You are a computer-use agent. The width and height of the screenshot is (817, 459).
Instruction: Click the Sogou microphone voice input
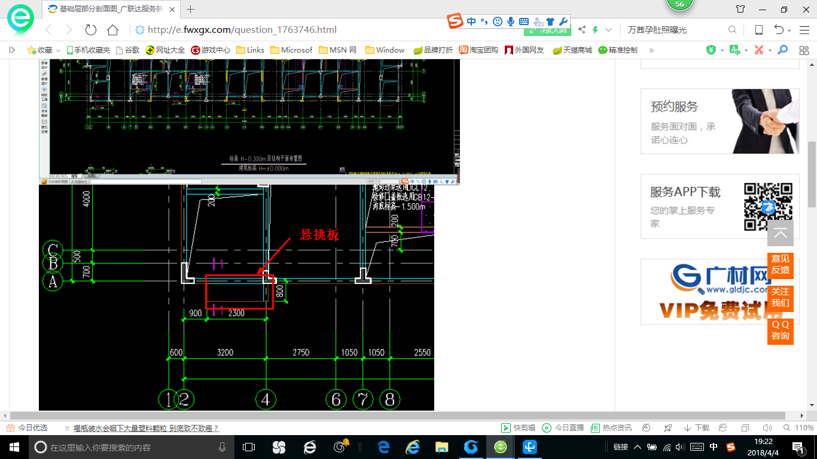[x=511, y=22]
